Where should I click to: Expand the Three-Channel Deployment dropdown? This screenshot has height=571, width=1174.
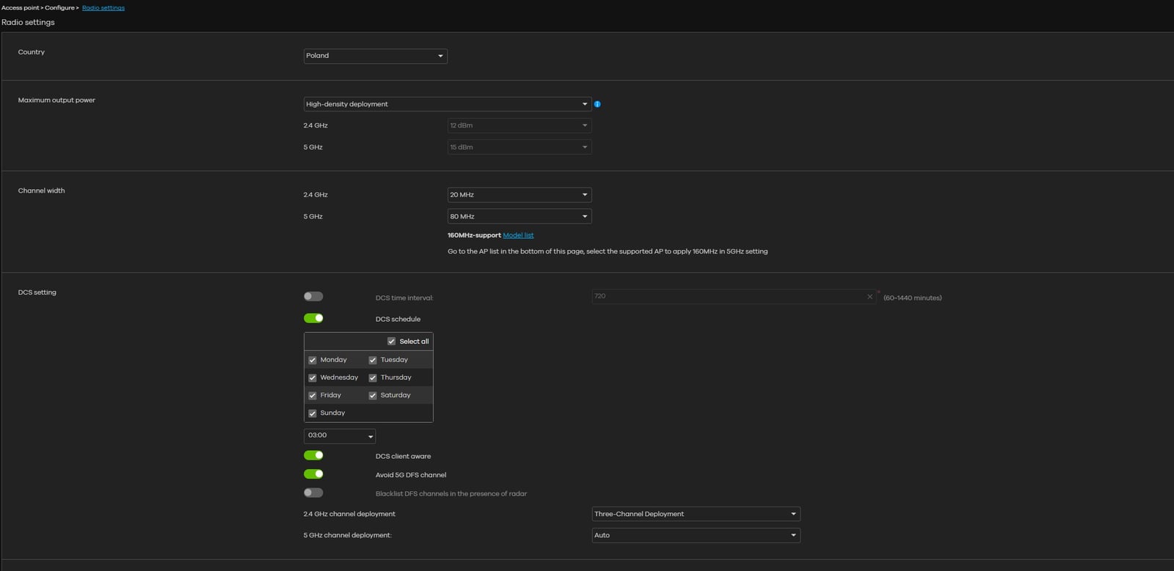(x=696, y=514)
